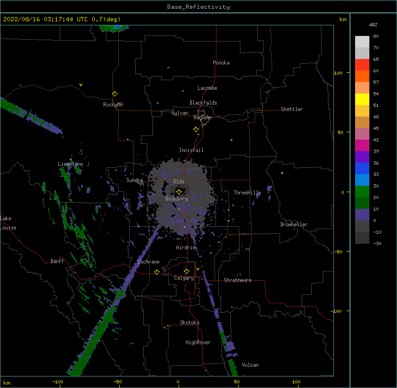Click the -50 tick label on right axis
Viewport: 397px width, 388px height.
(338, 252)
